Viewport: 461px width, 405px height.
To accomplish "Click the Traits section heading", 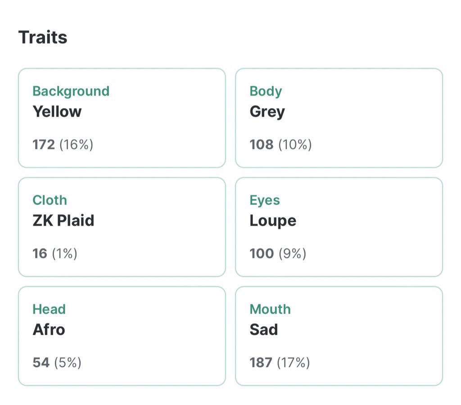I will point(43,37).
